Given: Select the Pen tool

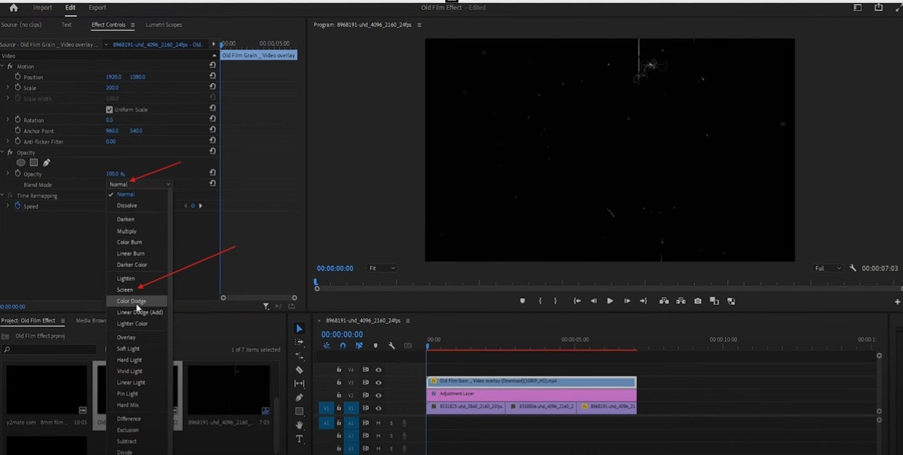Looking at the screenshot, I should point(300,396).
